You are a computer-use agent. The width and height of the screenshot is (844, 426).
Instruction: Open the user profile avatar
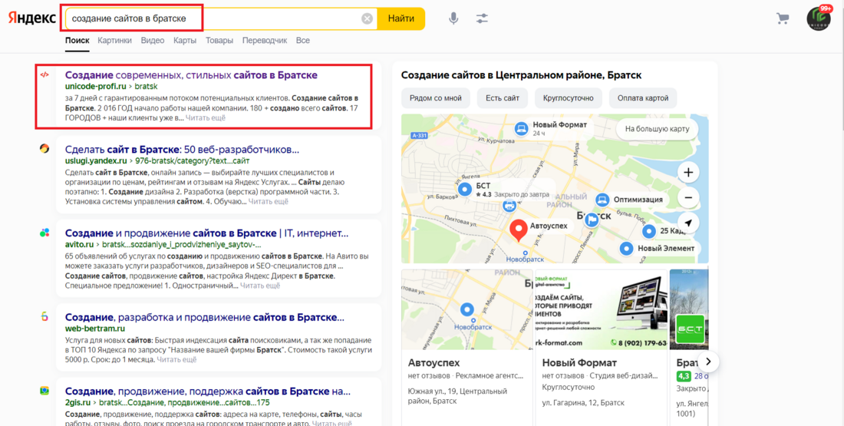point(819,19)
